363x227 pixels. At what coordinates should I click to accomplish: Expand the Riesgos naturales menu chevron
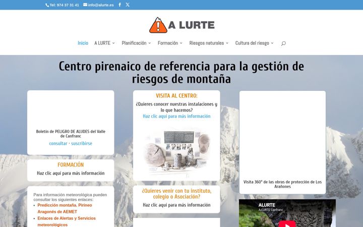(x=227, y=43)
